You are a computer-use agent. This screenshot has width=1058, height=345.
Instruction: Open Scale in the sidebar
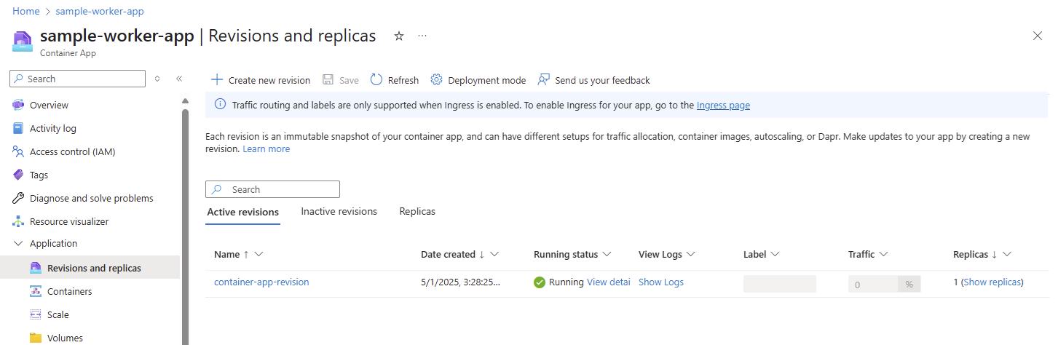click(58, 314)
